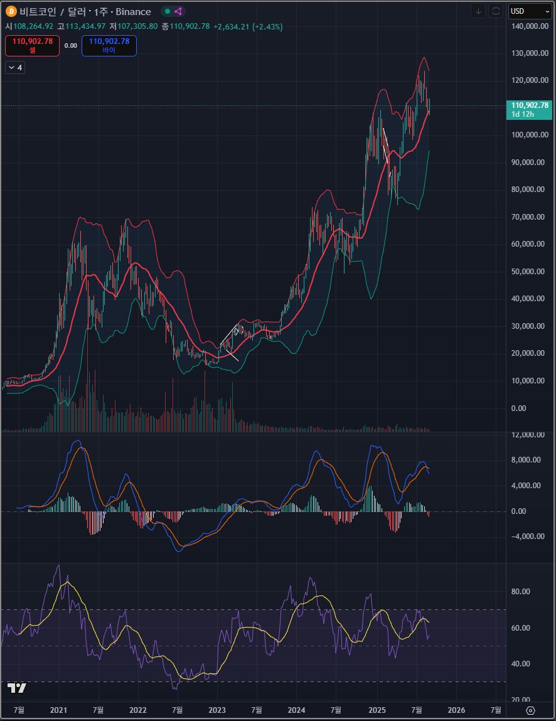Click the green market status dot
556x721 pixels.
point(168,11)
